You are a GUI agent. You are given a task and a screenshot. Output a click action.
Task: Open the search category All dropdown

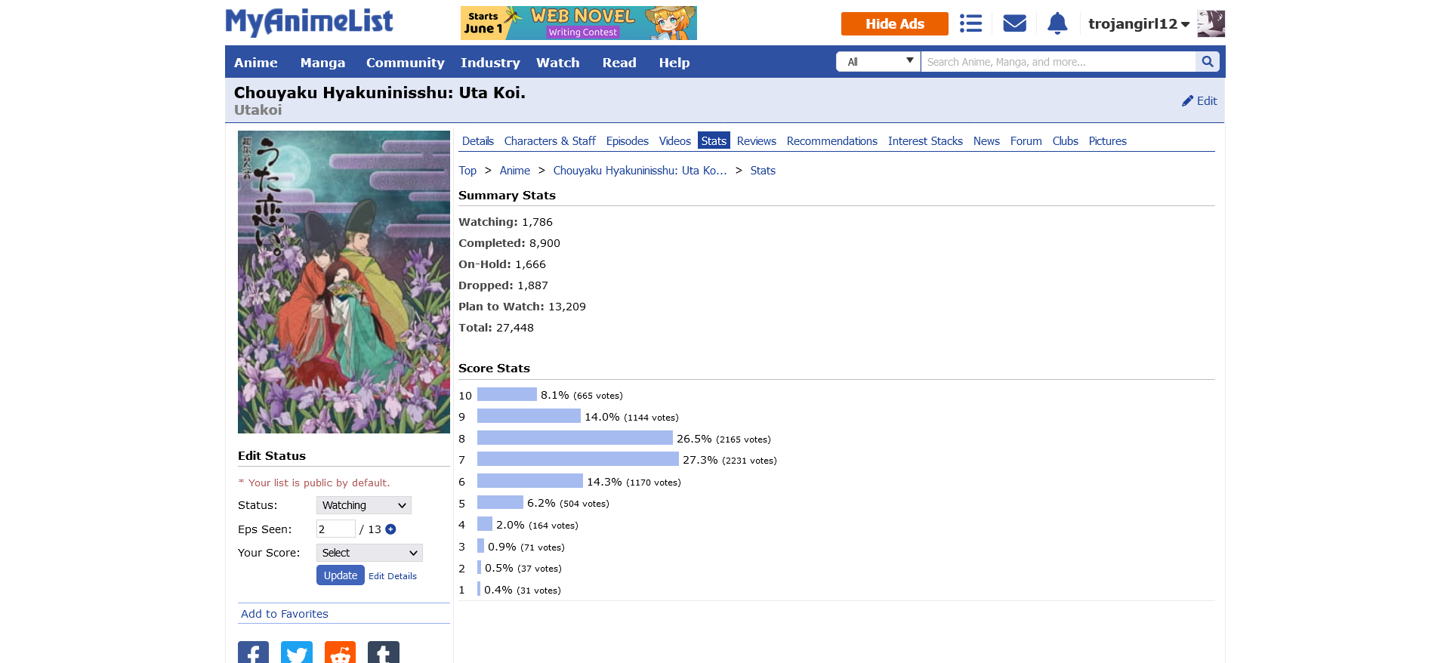(x=878, y=62)
